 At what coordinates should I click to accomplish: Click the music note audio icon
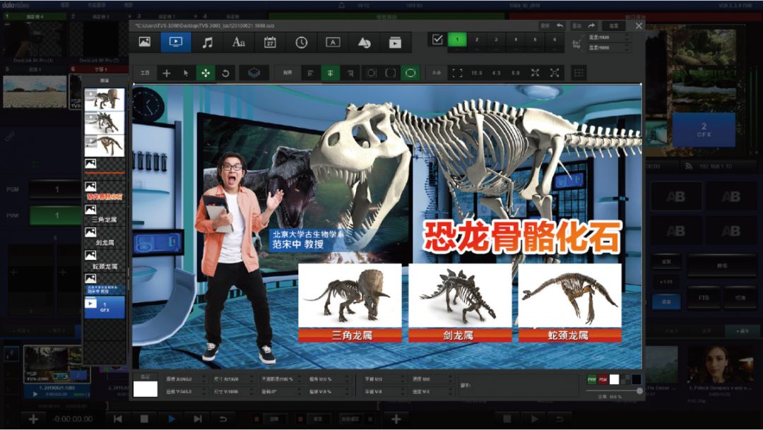coord(207,42)
